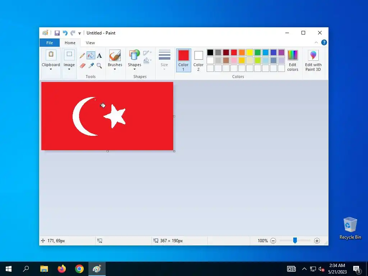This screenshot has width=368, height=276.
Task: Click the network tray icon
Action: pos(313,269)
